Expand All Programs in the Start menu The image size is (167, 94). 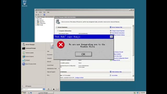coord(28,86)
